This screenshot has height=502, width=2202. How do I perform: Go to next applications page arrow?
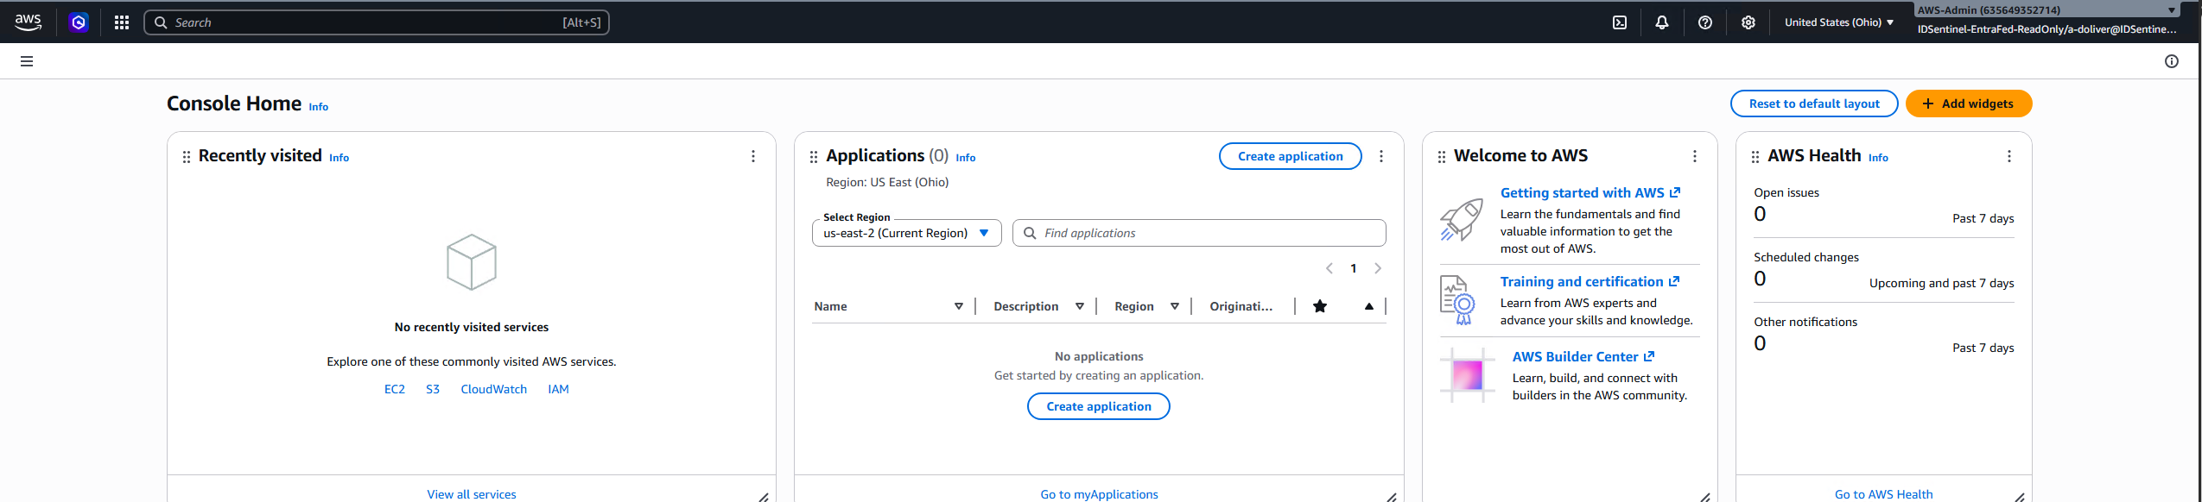click(x=1378, y=268)
